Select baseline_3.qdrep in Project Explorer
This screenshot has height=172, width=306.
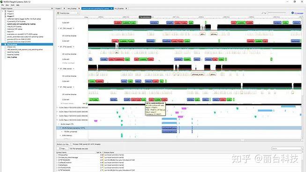tap(13, 55)
